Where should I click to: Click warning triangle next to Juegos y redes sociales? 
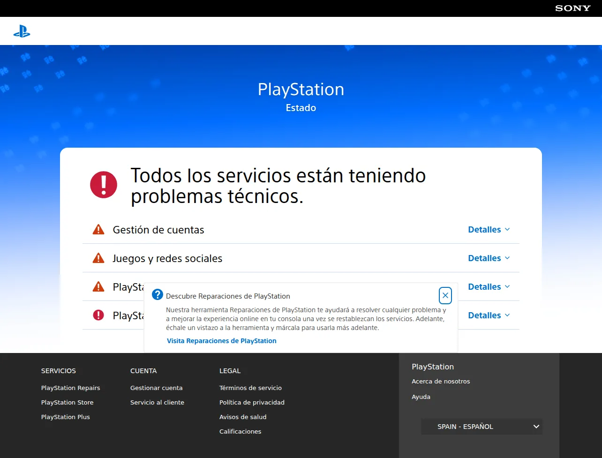(98, 258)
